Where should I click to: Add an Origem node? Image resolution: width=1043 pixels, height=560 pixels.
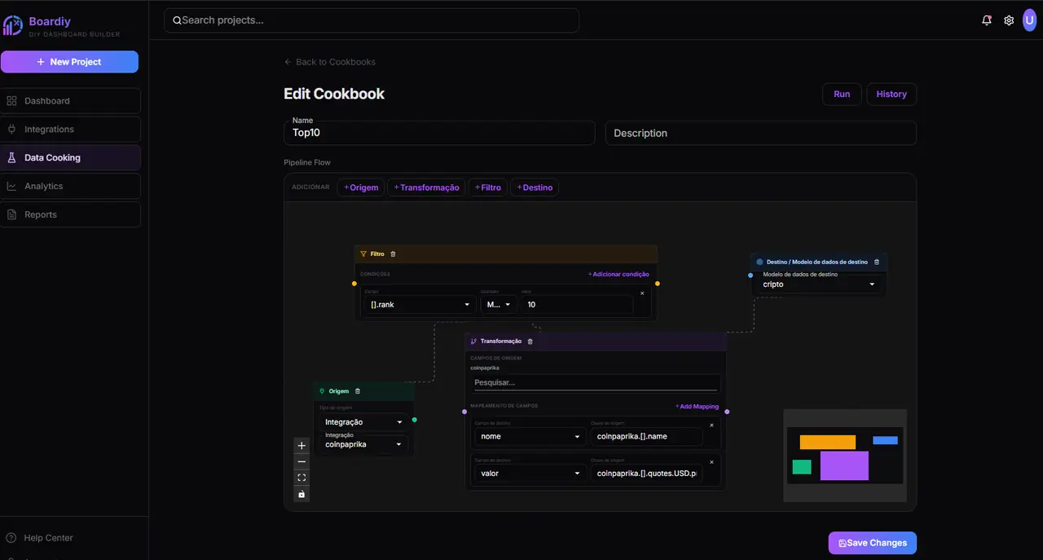(x=361, y=187)
